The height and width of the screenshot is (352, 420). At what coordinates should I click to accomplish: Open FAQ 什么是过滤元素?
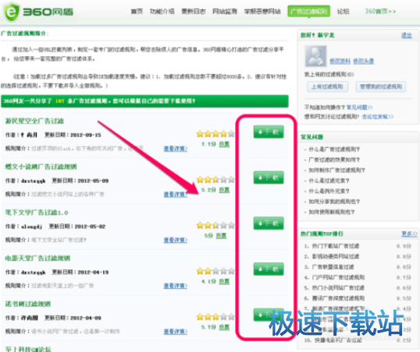(x=329, y=181)
